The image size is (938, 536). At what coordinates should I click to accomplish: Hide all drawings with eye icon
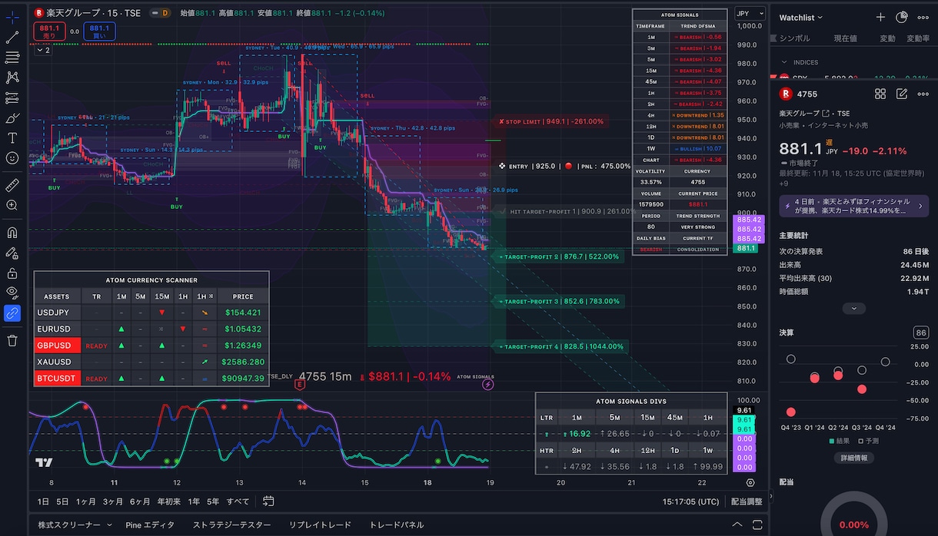(12, 293)
